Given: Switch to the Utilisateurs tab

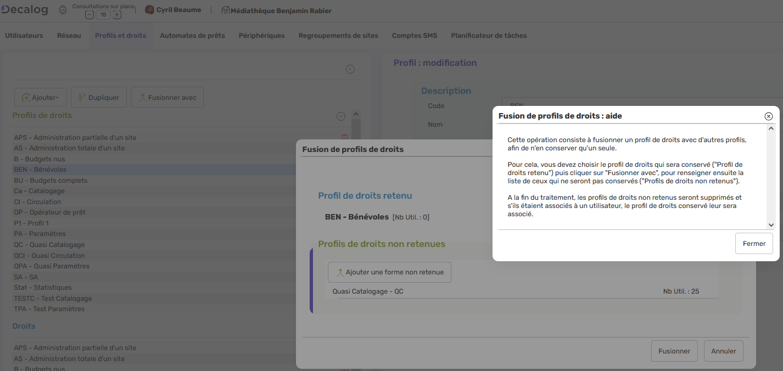Looking at the screenshot, I should pos(24,35).
